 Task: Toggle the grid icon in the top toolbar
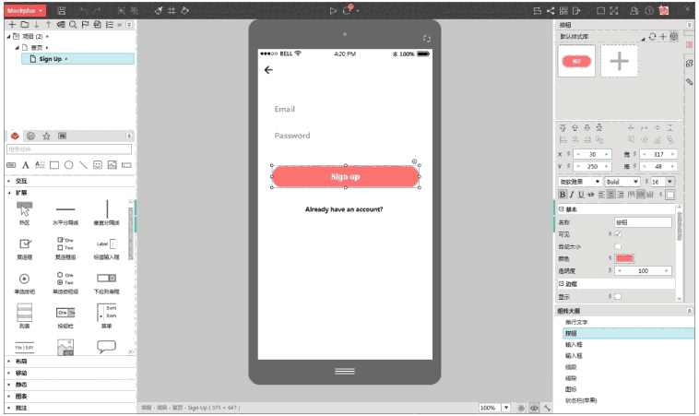pyautogui.click(x=172, y=10)
